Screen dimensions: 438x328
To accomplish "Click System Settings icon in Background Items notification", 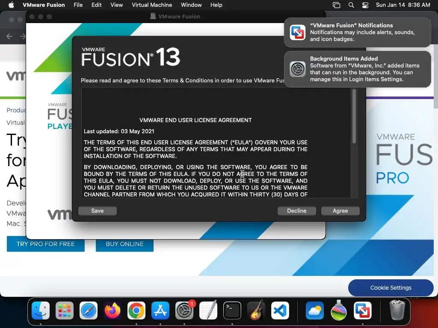I will point(298,69).
